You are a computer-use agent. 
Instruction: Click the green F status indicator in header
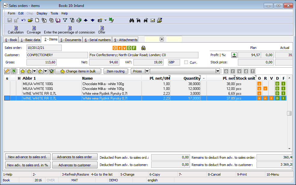pos(134,48)
